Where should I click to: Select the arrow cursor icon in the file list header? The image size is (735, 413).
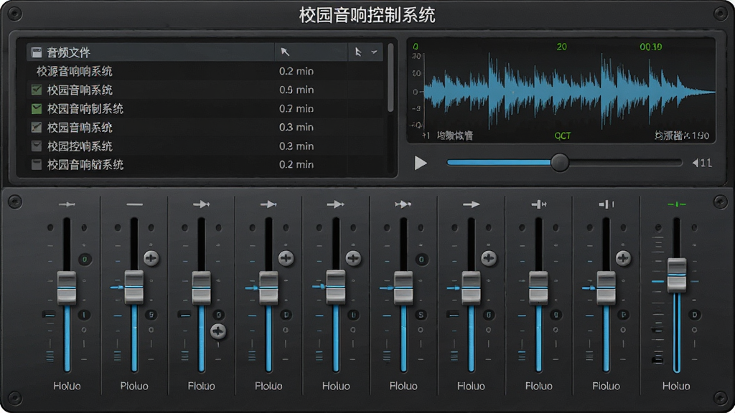[285, 52]
